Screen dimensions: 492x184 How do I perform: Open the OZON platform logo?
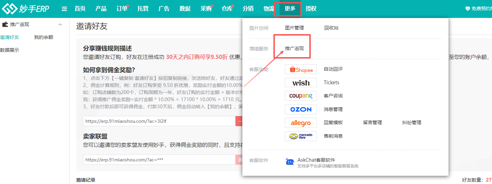tap(301, 109)
